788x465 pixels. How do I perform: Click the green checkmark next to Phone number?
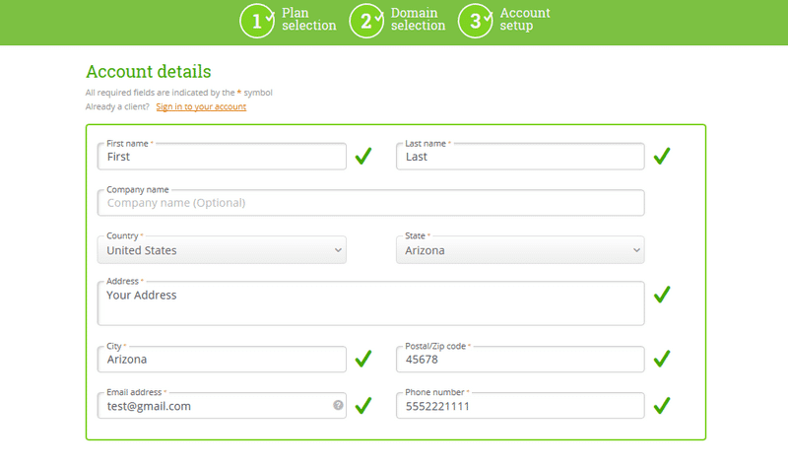click(x=662, y=405)
